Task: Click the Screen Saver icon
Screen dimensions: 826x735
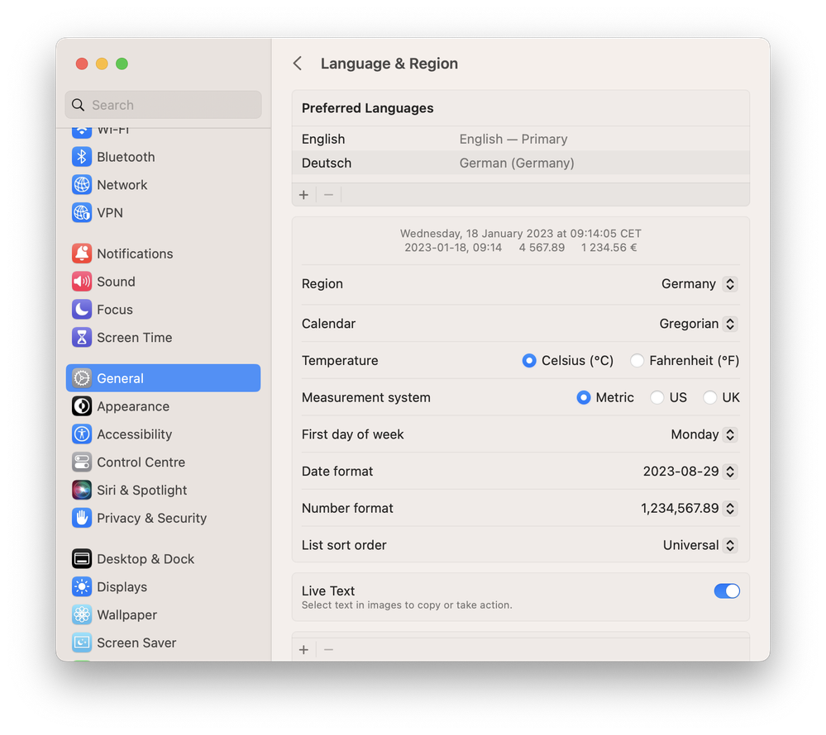Action: [x=82, y=643]
